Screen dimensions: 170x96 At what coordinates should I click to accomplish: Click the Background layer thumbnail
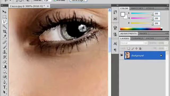[127, 55]
